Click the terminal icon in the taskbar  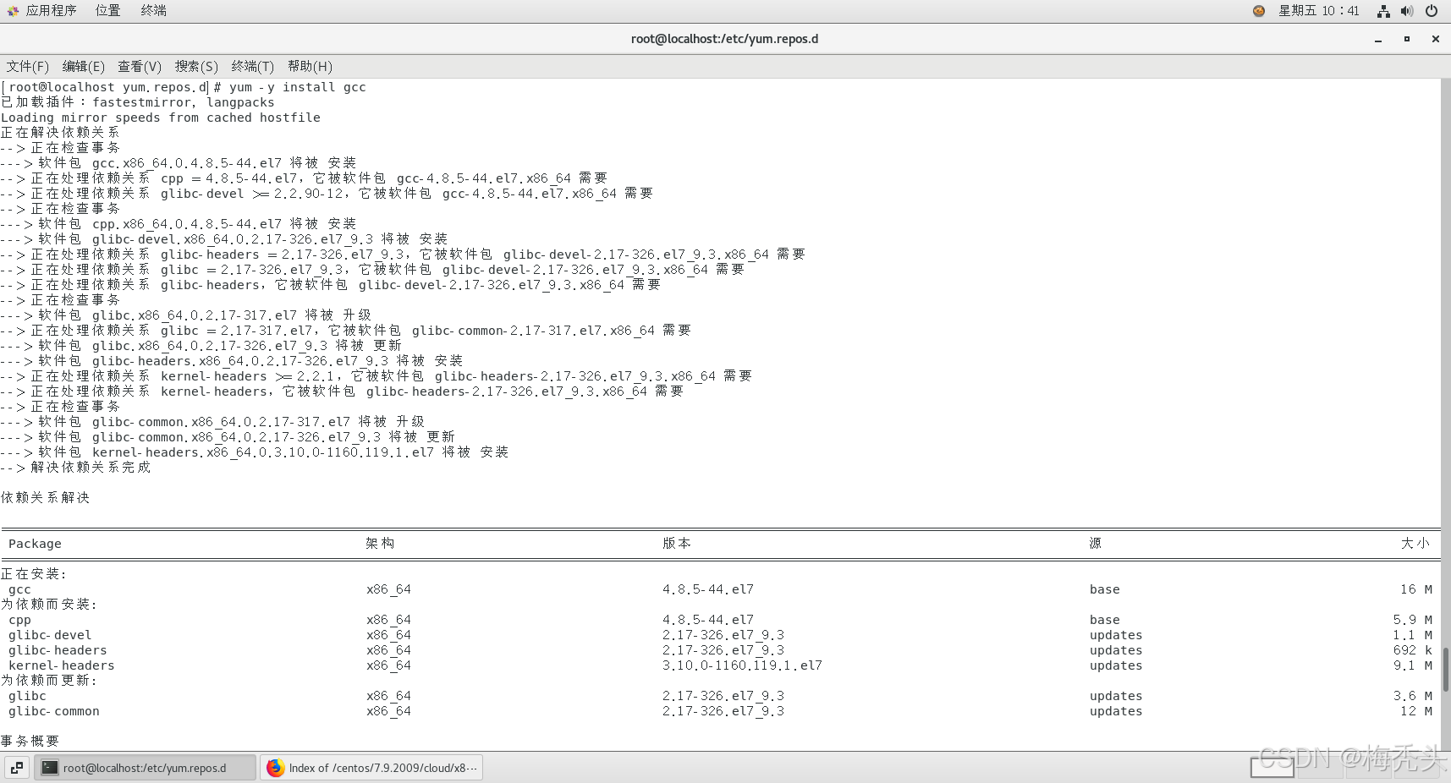50,768
